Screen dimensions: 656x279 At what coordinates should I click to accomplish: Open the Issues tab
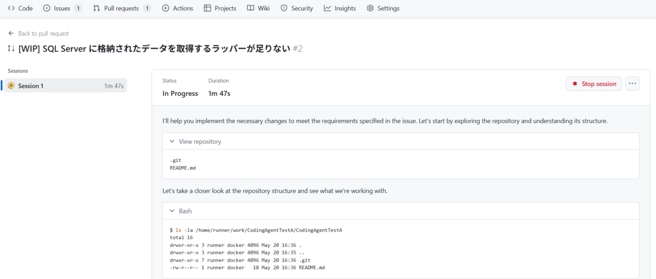[x=62, y=8]
